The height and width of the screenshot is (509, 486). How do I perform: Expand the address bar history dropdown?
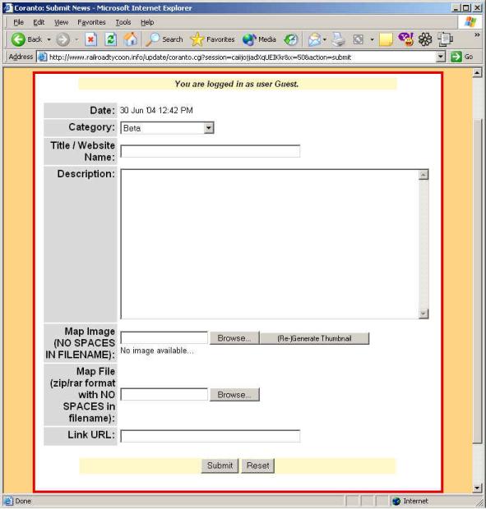[x=440, y=57]
